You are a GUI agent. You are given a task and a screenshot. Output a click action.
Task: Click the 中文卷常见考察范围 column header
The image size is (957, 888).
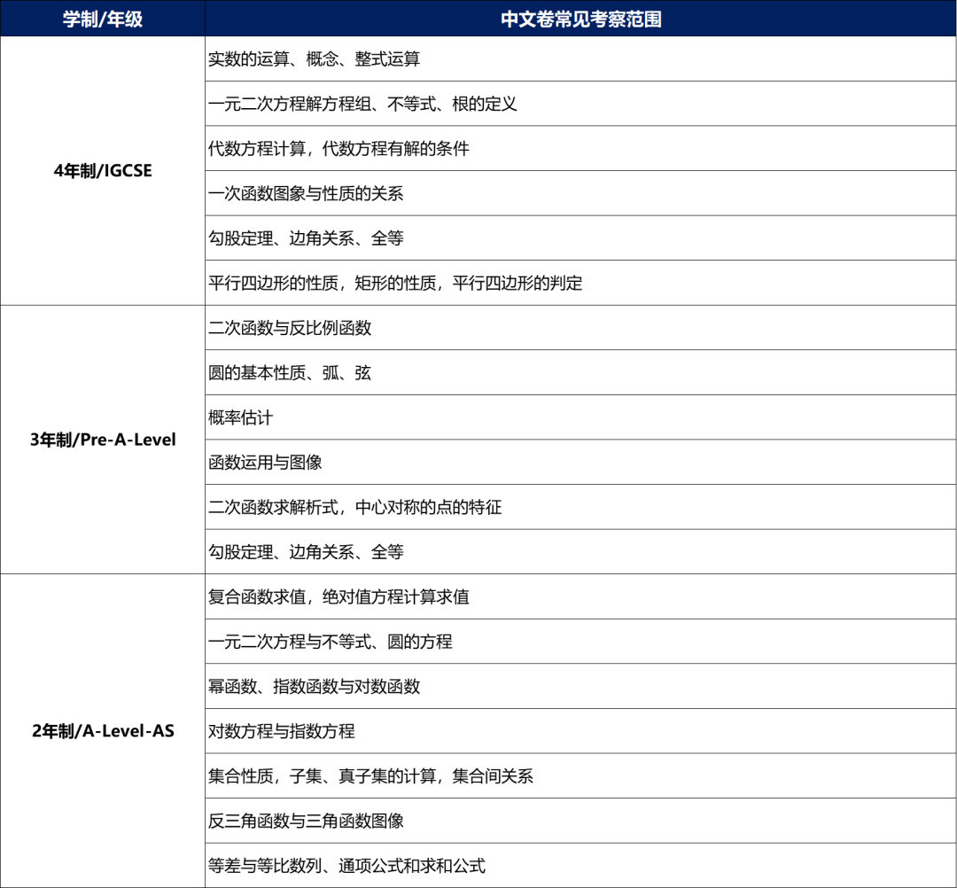580,19
